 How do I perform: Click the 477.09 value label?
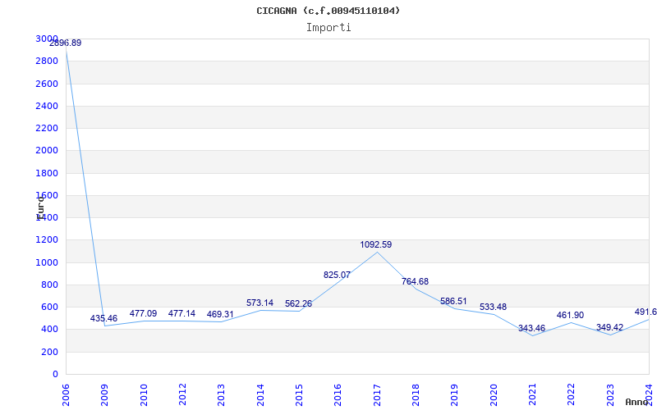pyautogui.click(x=143, y=314)
